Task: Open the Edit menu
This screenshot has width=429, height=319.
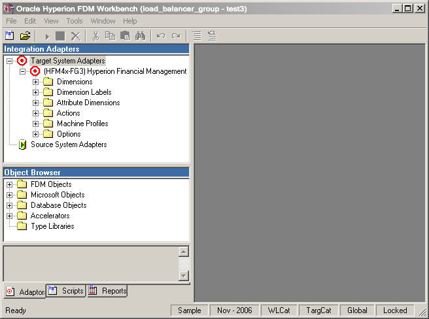Action: [x=30, y=21]
